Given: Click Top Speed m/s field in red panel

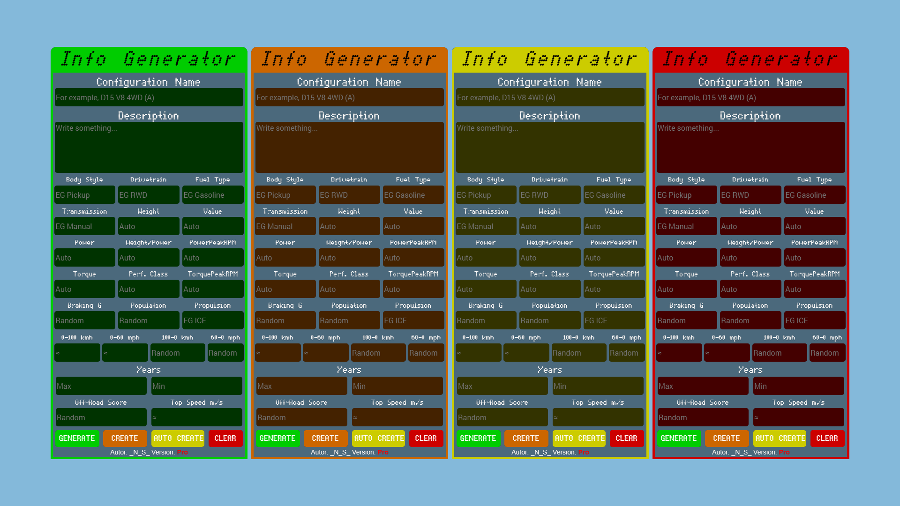Looking at the screenshot, I should coord(799,417).
